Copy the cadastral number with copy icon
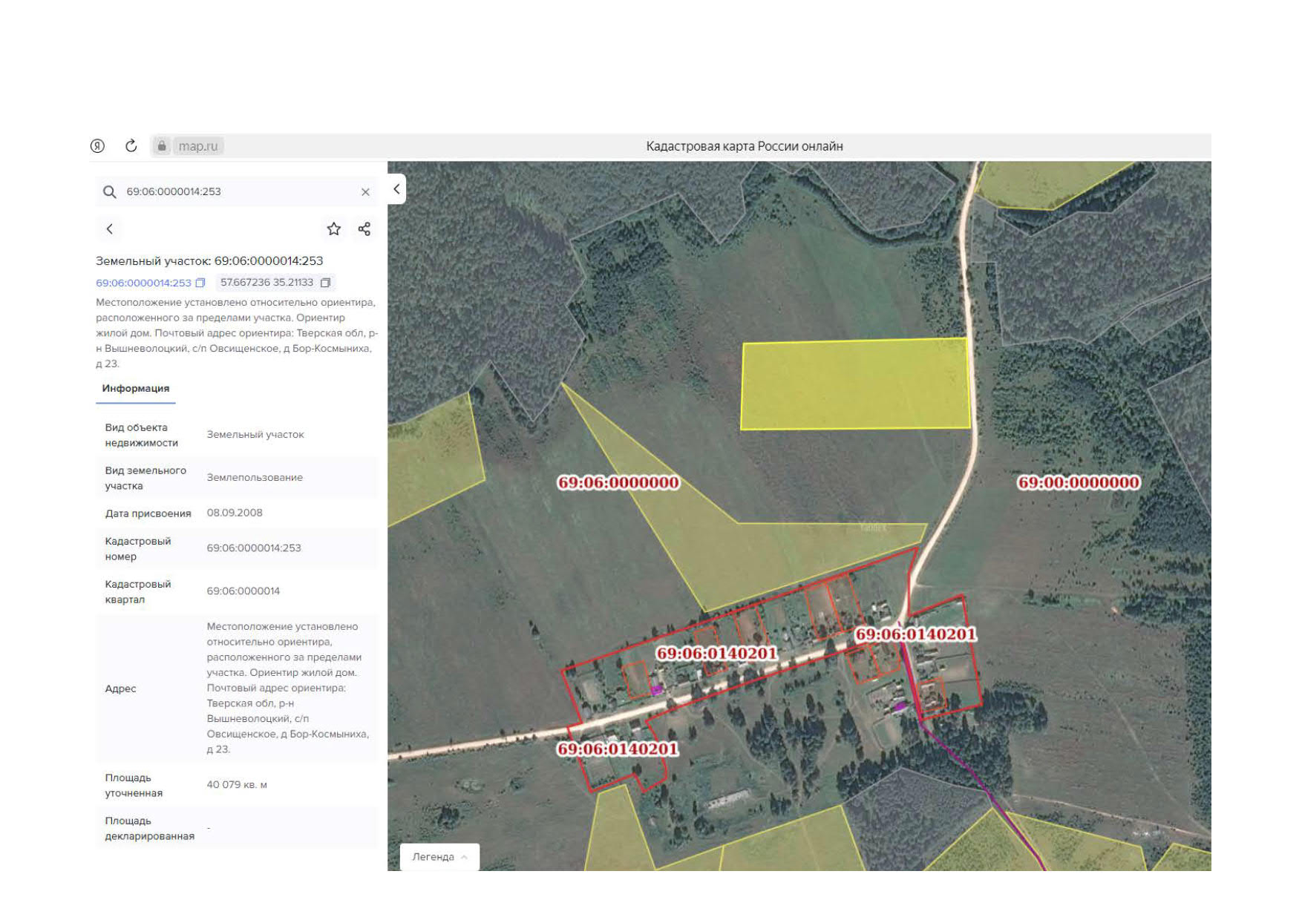 pos(200,283)
